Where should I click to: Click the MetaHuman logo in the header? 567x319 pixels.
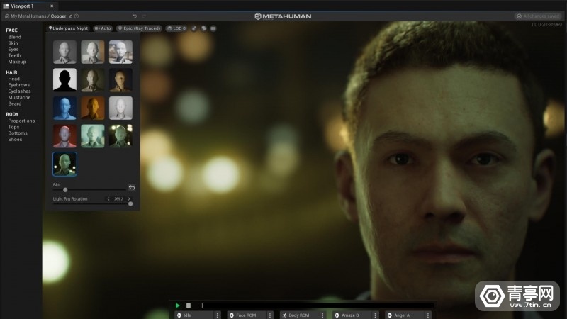coord(283,16)
